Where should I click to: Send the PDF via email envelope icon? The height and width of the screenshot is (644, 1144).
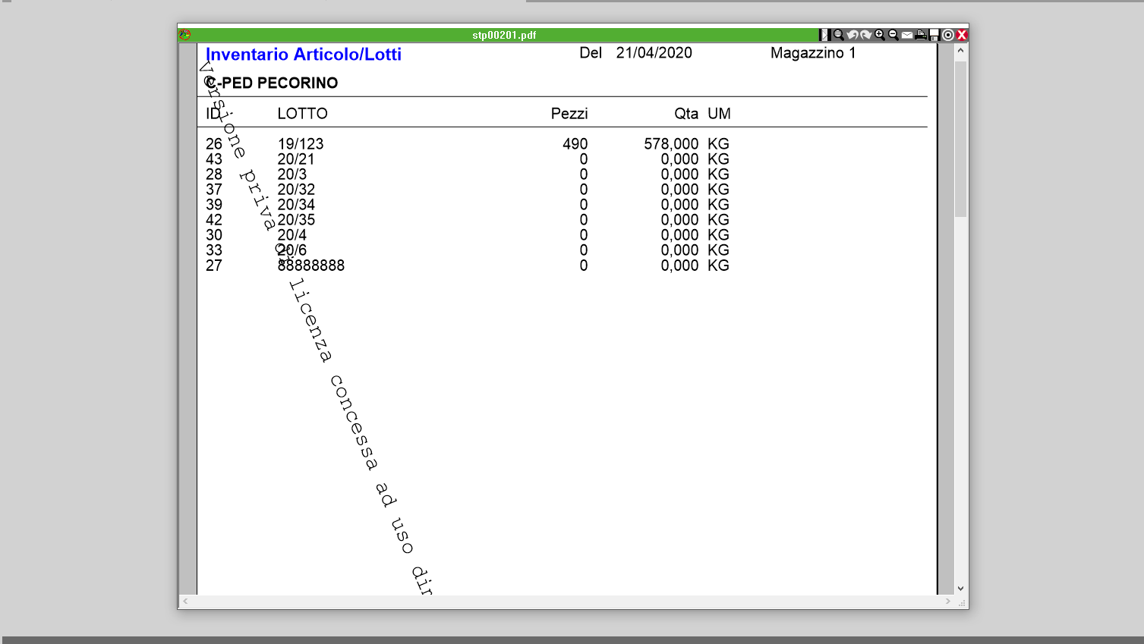907,35
